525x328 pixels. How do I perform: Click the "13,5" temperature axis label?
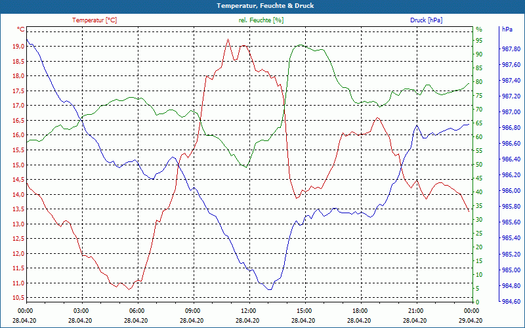pyautogui.click(x=18, y=209)
